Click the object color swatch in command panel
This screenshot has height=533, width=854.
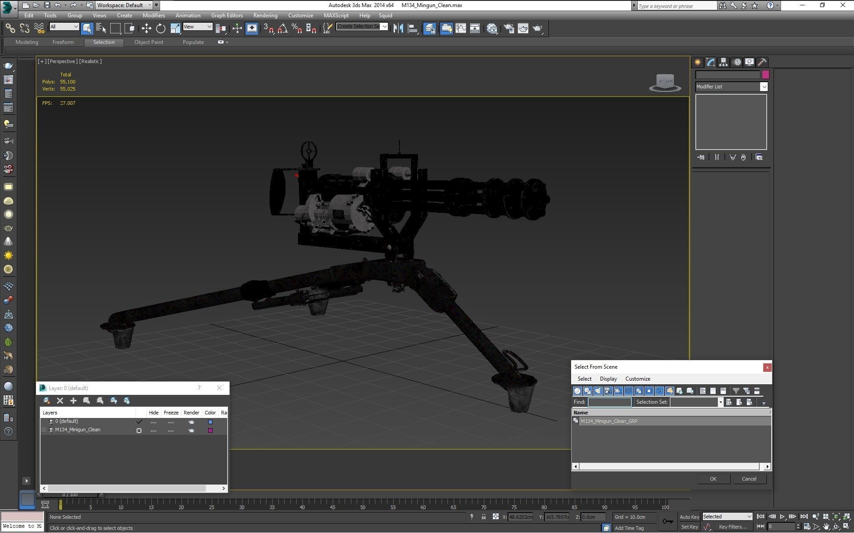[765, 75]
